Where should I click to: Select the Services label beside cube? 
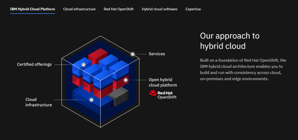pyautogui.click(x=157, y=54)
